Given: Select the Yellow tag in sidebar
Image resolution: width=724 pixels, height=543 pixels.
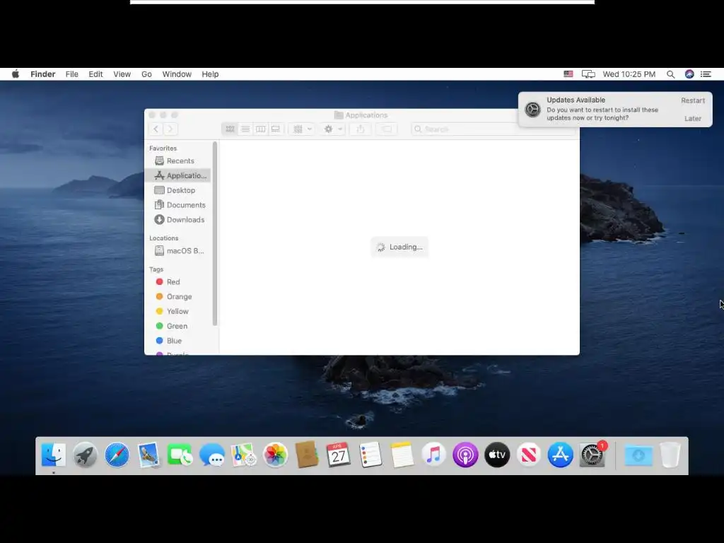Looking at the screenshot, I should coord(177,311).
